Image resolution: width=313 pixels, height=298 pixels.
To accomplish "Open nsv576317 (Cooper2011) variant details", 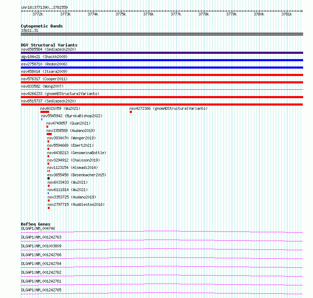I will [44, 79].
